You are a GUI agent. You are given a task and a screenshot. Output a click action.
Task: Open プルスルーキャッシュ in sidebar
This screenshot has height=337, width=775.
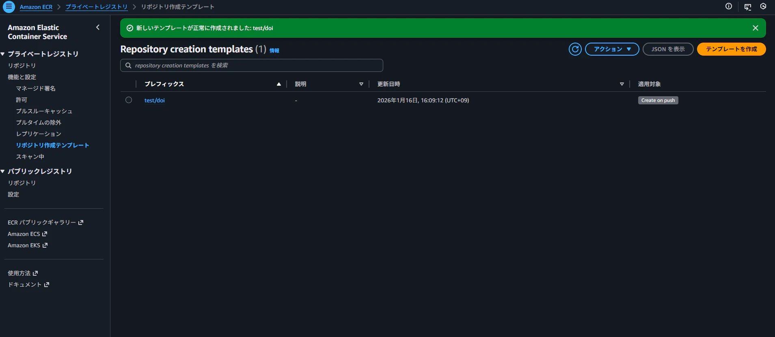44,111
